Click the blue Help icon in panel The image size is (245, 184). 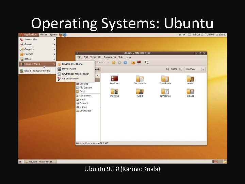tap(65, 35)
